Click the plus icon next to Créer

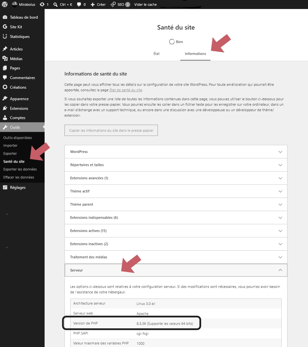click(x=93, y=4)
